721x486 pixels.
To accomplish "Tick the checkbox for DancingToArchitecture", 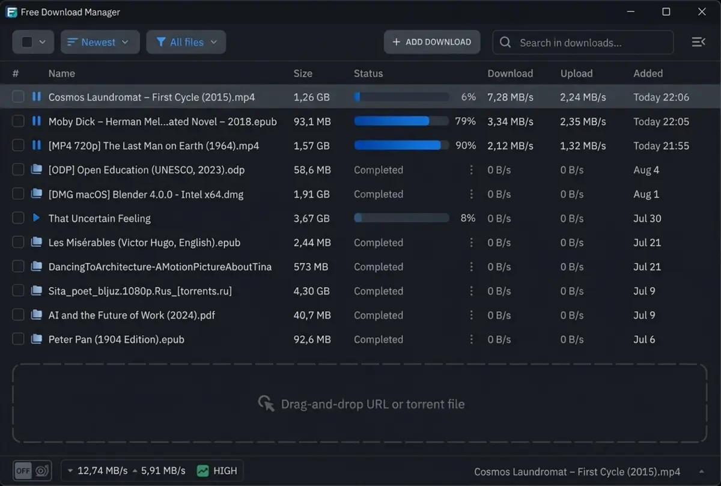I will tap(19, 267).
